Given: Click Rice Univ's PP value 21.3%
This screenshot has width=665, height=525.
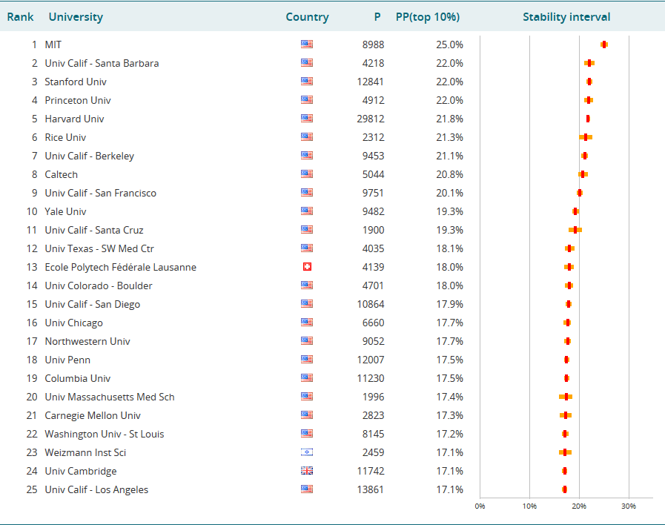Looking at the screenshot, I should (x=449, y=137).
